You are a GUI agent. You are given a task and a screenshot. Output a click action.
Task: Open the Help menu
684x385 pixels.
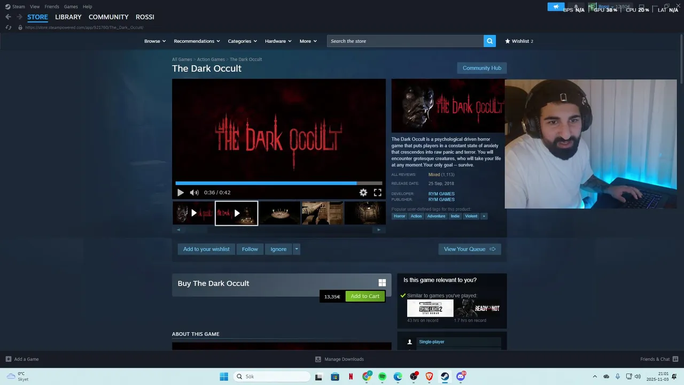click(87, 6)
